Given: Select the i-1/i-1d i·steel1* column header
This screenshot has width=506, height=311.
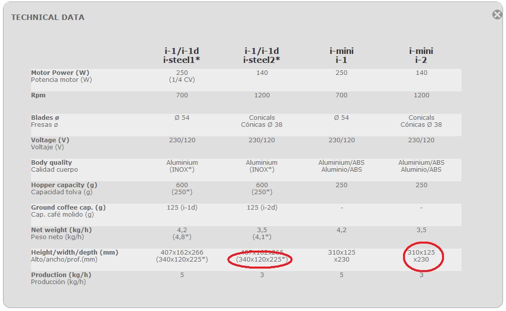Looking at the screenshot, I should coord(182,55).
